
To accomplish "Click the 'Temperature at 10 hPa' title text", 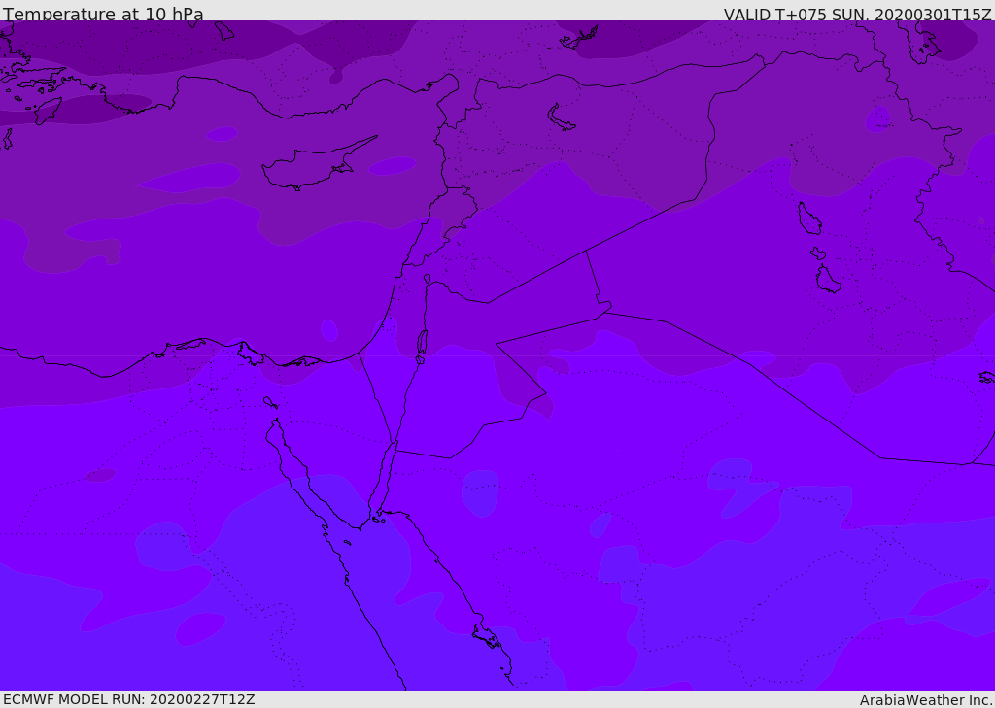I will [x=103, y=14].
